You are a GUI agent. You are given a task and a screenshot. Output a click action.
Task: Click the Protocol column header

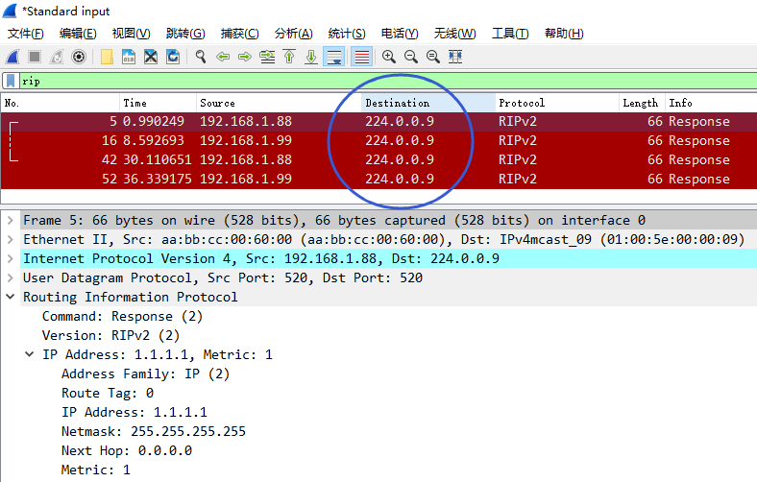pyautogui.click(x=522, y=103)
